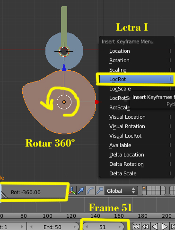
Task: Click the 3D cursor crosshair
Action: coord(64,51)
